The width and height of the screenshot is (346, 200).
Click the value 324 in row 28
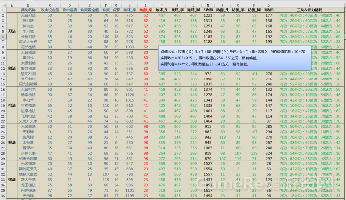[x=269, y=153]
